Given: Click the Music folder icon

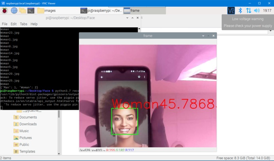Looking at the screenshot, I should pyautogui.click(x=16, y=131).
